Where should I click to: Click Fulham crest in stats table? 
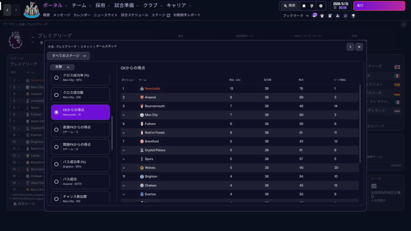(142, 124)
